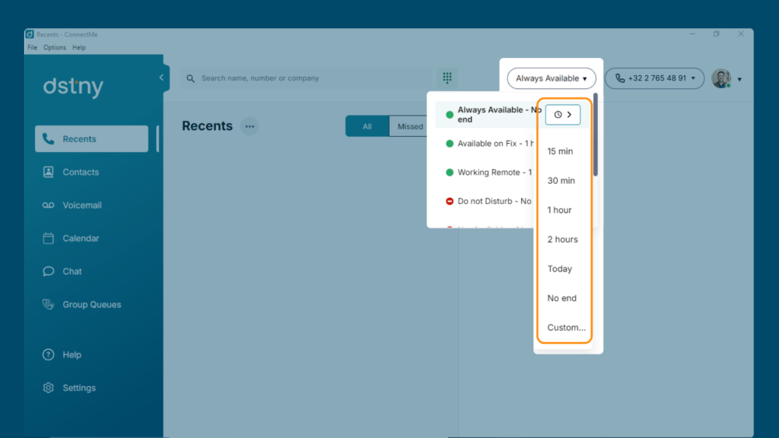Open the +32 2 765 48 91 phone number dropdown

654,78
